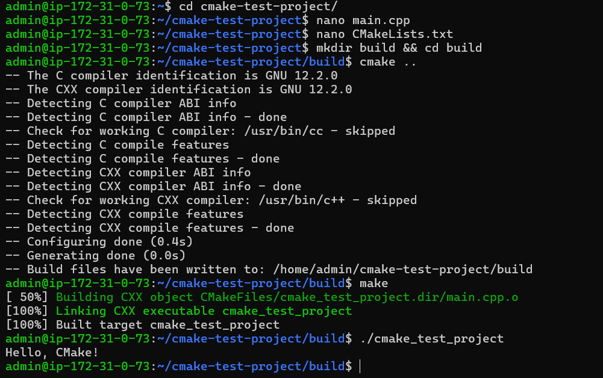Click the 'cmake ..' command text
The image size is (603, 378).
click(388, 62)
